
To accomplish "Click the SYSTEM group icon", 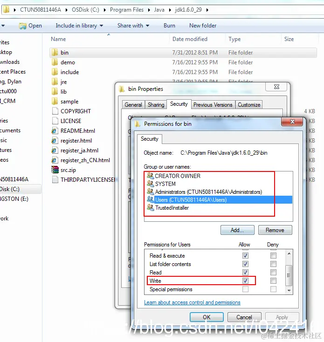I will (x=150, y=184).
